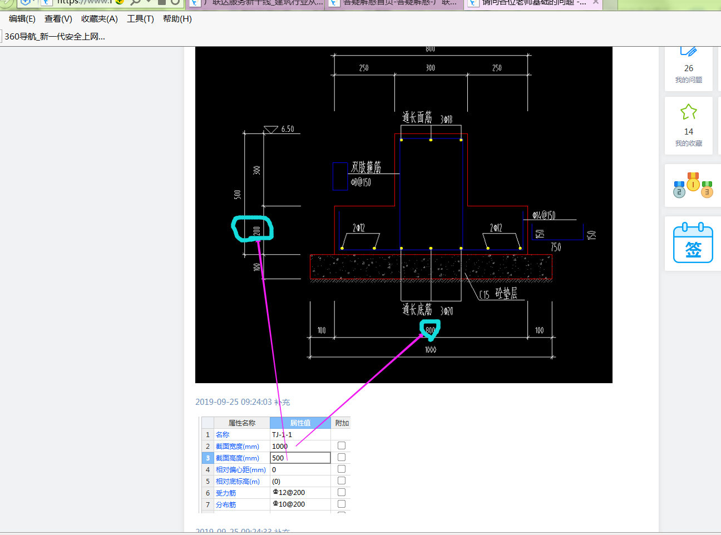The height and width of the screenshot is (535, 721).
Task: Select the 名称 property row label
Action: coord(223,435)
